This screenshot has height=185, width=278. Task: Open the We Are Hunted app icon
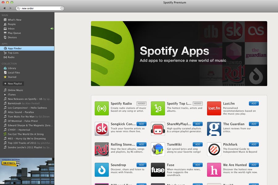[x=214, y=170]
